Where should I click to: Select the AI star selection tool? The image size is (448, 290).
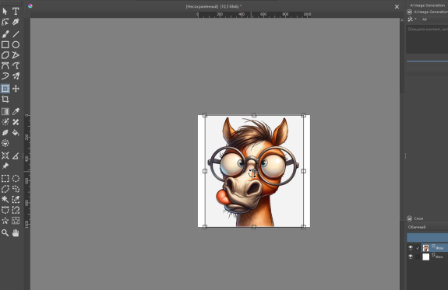pos(5,221)
